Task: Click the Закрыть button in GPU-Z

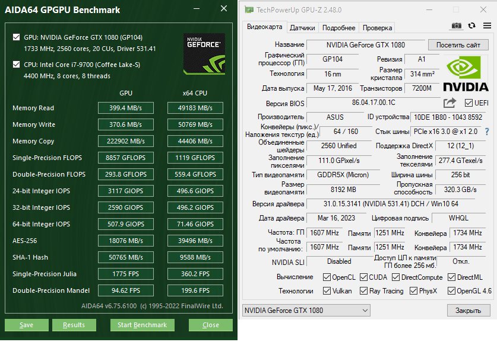Action: (468, 311)
